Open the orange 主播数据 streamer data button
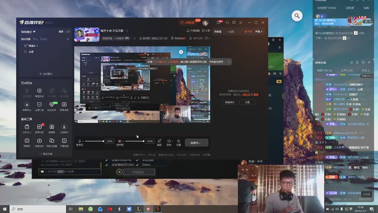 coord(188,22)
